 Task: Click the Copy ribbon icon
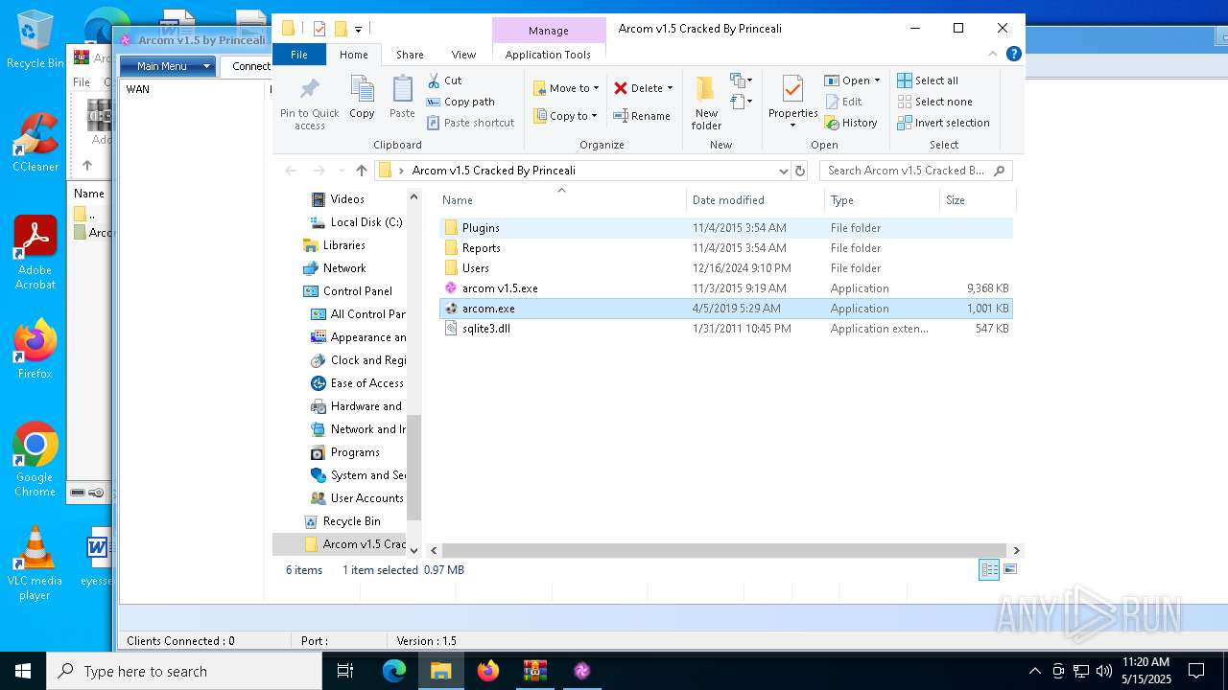[362, 98]
